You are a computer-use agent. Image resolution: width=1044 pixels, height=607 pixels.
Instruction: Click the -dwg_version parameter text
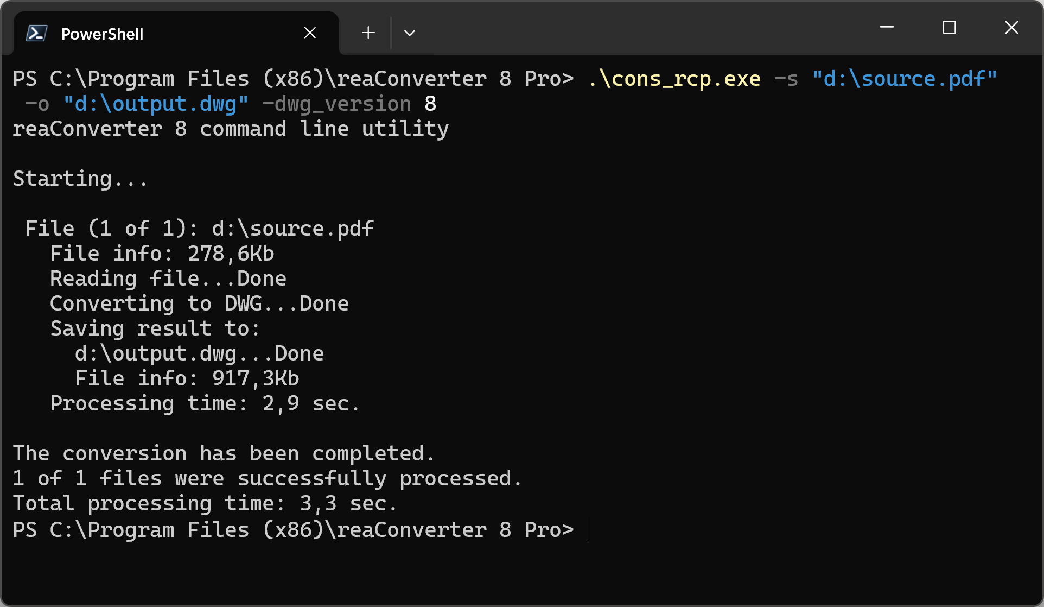[x=336, y=104]
